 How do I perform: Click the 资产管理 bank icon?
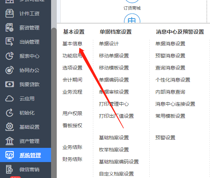[x=9, y=141]
